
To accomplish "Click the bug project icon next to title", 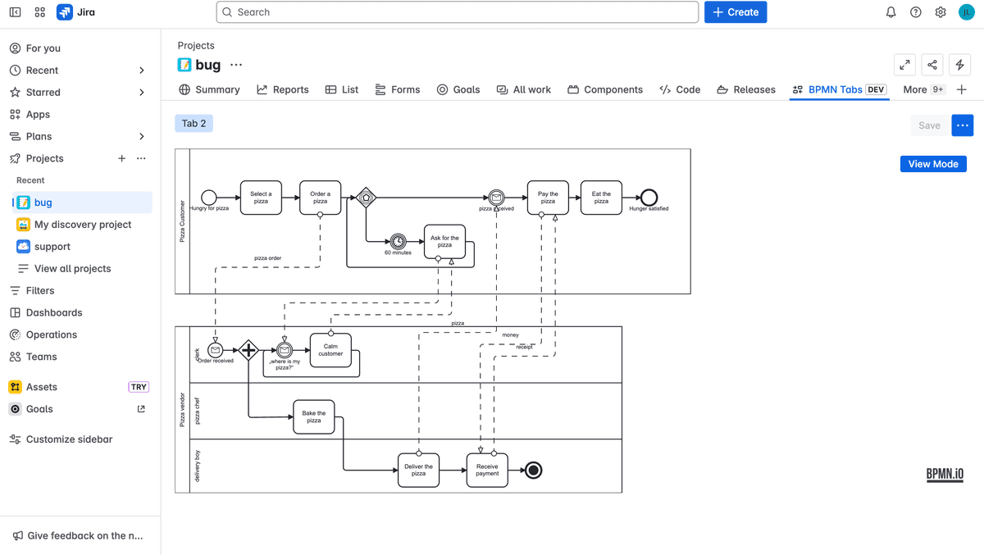I will point(184,65).
